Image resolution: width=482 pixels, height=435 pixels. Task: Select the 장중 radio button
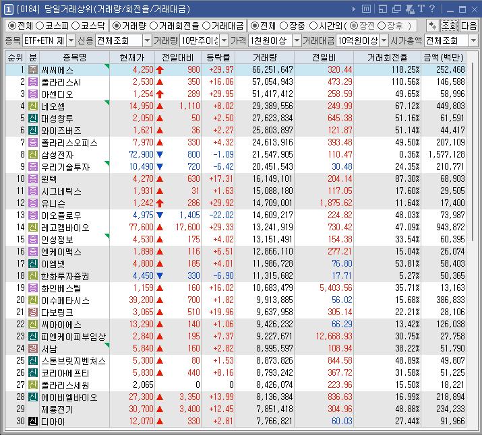[284, 26]
